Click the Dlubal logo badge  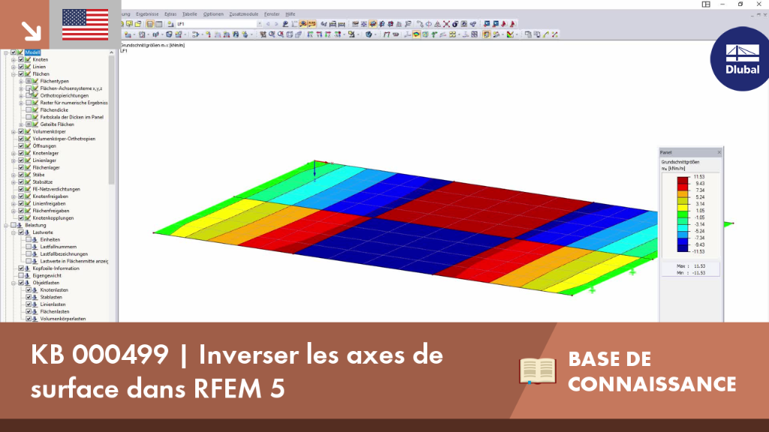[740, 58]
